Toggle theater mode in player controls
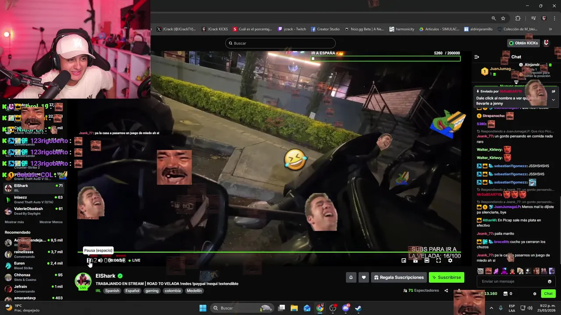The height and width of the screenshot is (315, 561). [x=426, y=261]
